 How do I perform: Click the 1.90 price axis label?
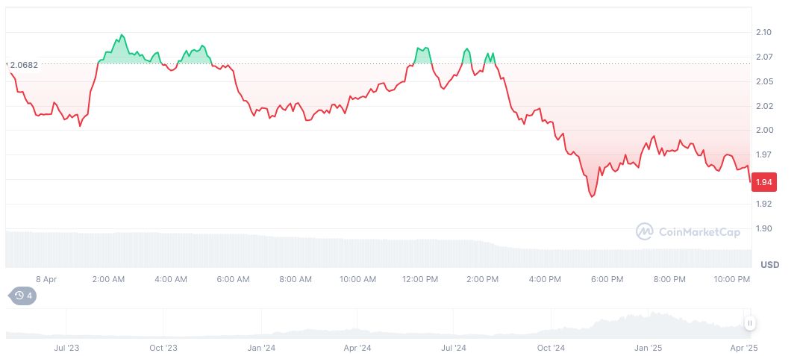[763, 228]
